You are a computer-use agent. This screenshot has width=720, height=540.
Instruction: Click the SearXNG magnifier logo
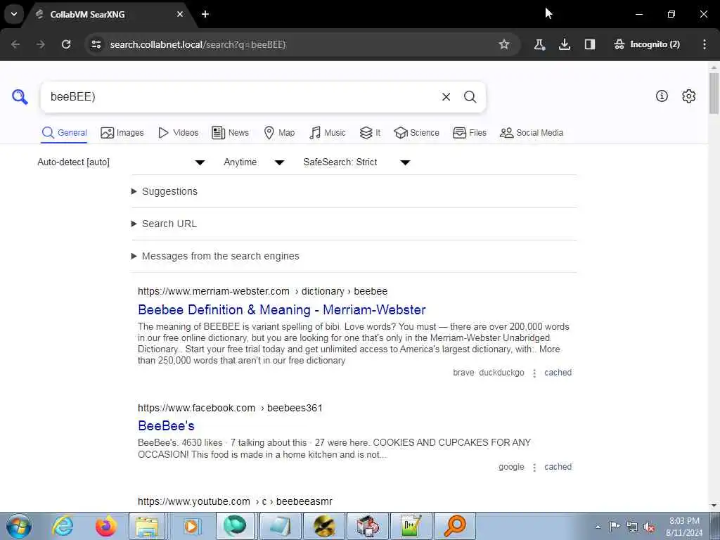pyautogui.click(x=20, y=97)
